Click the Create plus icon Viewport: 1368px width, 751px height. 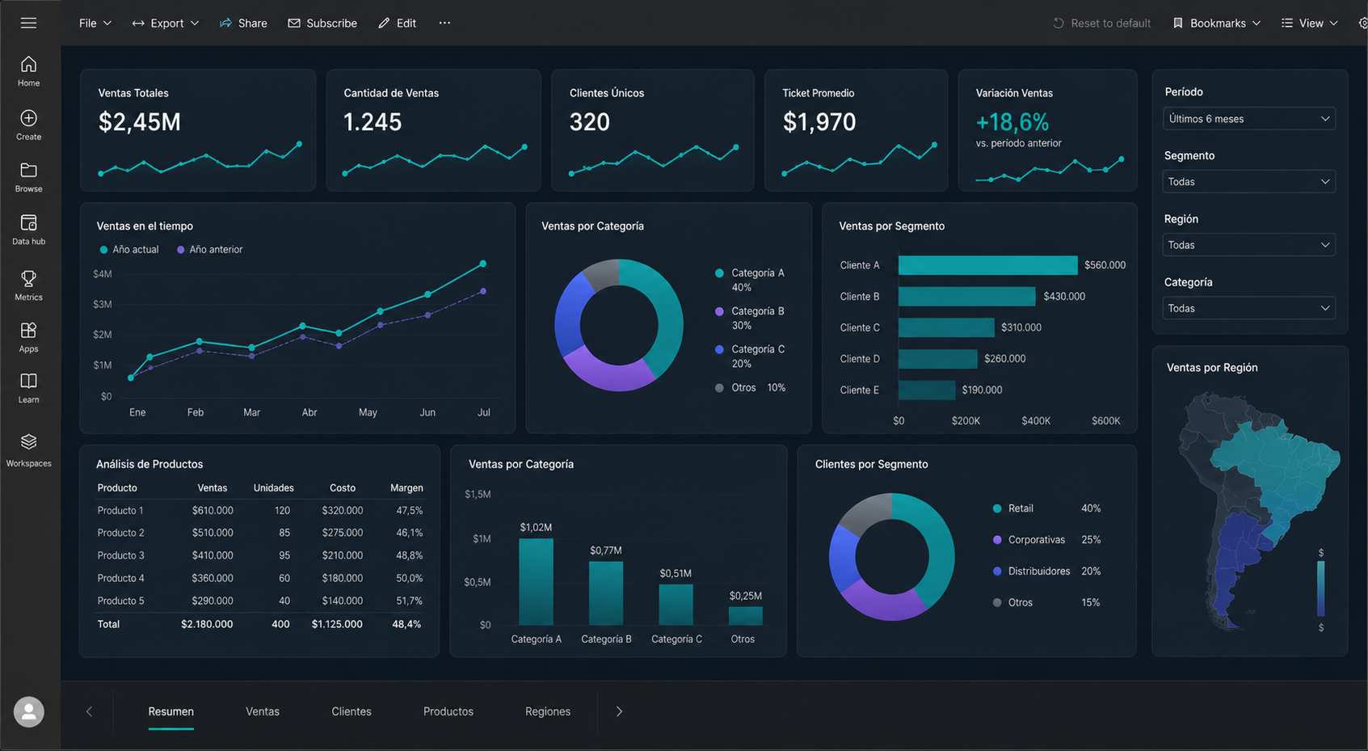click(28, 118)
